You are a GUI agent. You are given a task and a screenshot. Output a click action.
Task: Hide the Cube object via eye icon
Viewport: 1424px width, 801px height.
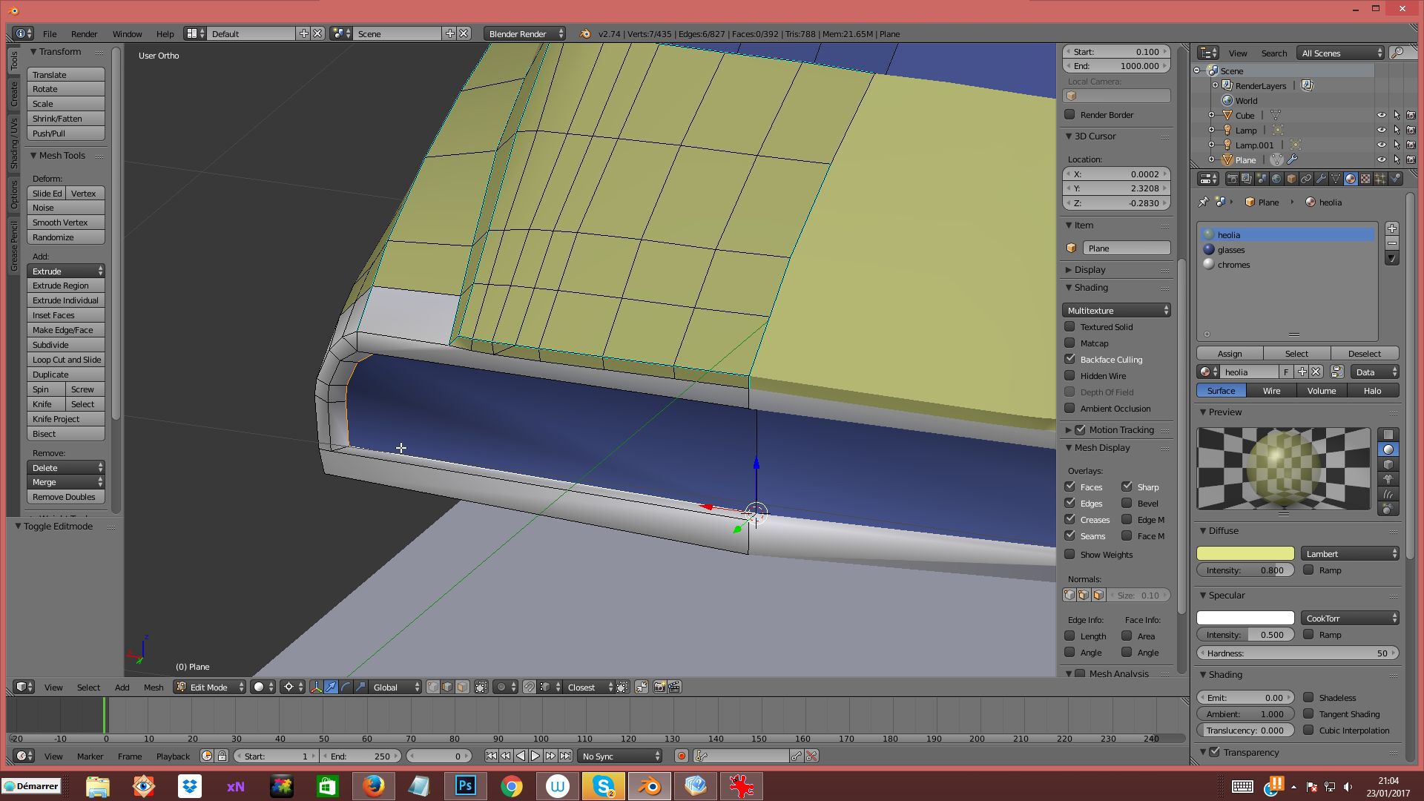pos(1381,116)
